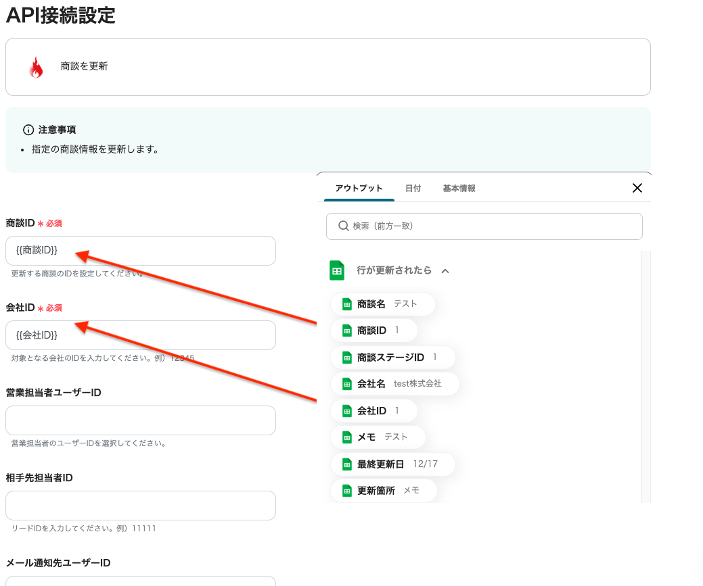Click the 相手先担当者ID input field
This screenshot has width=703, height=586.
pyautogui.click(x=140, y=506)
